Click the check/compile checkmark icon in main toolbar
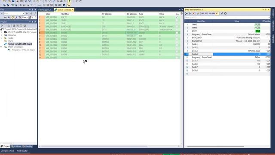275x155 pixels. [54, 1]
